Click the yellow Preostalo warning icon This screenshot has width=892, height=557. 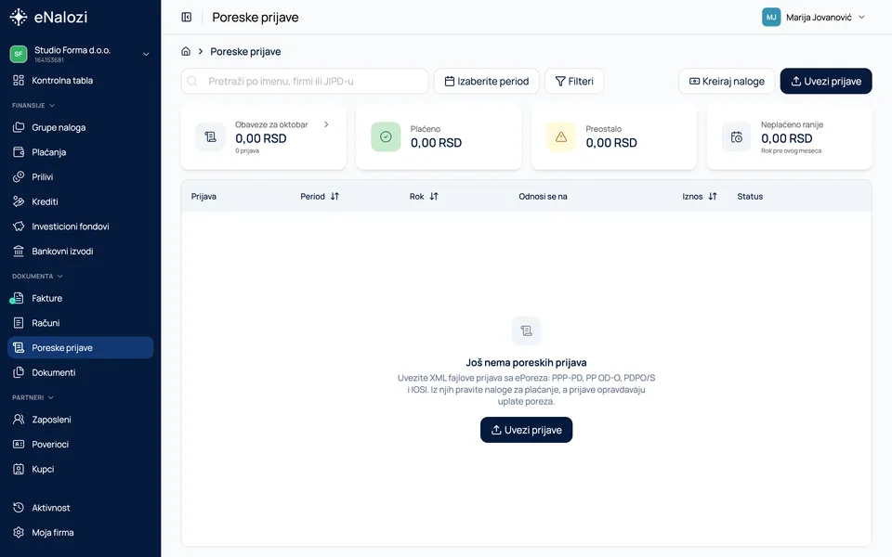[561, 137]
